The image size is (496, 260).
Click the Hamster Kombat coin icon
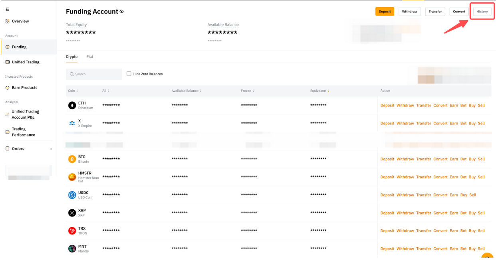point(72,177)
